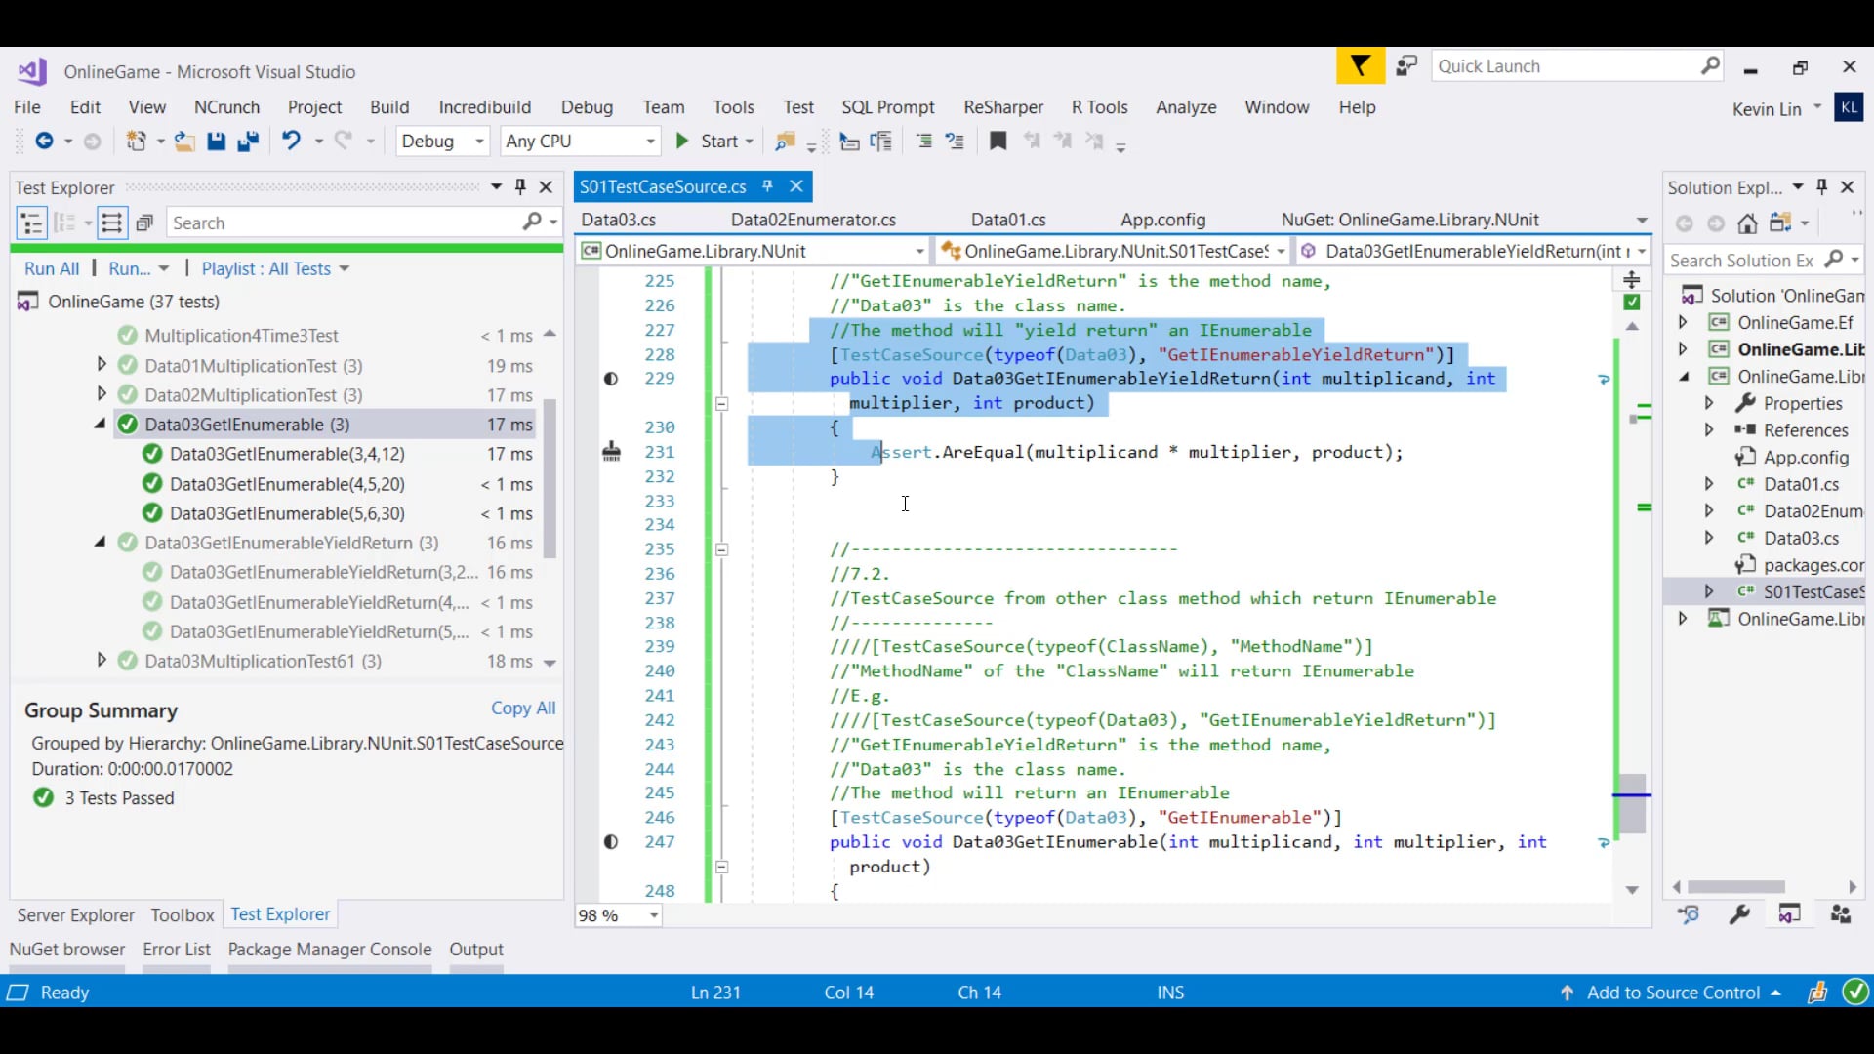
Task: Click the bookmark toggle toolbar icon
Action: tap(998, 142)
